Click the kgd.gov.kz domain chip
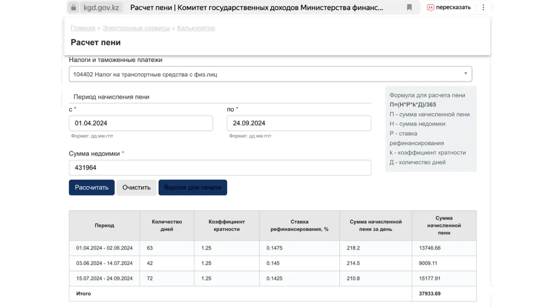The width and height of the screenshot is (555, 307). click(x=101, y=7)
